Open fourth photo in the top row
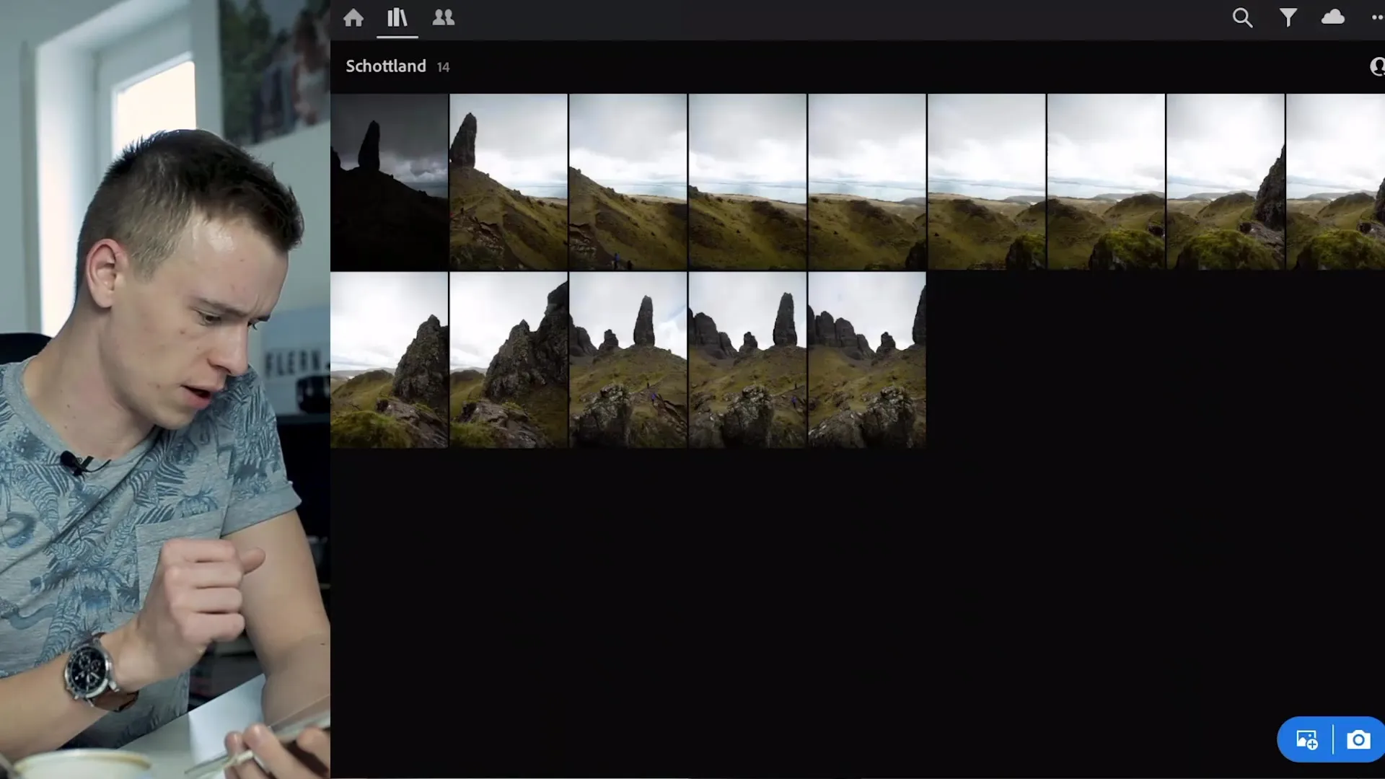Viewport: 1385px width, 779px height. [x=747, y=182]
